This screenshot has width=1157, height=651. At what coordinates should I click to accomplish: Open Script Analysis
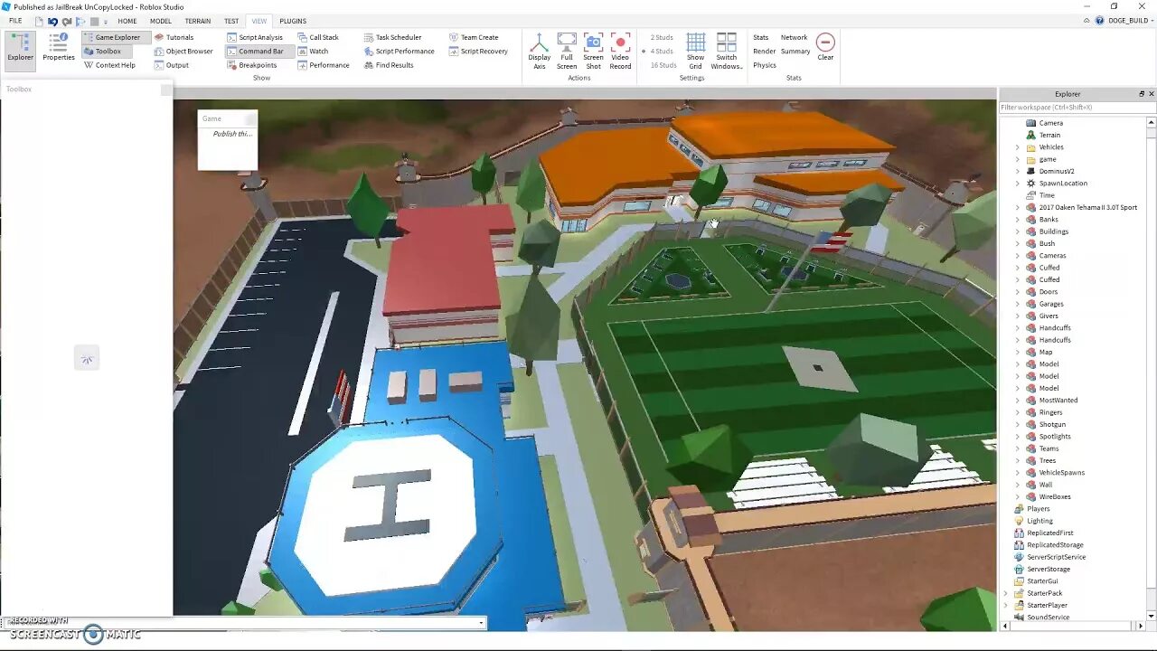255,37
